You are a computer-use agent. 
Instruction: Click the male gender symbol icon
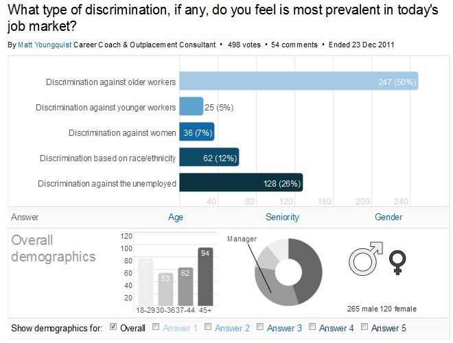coord(365,259)
